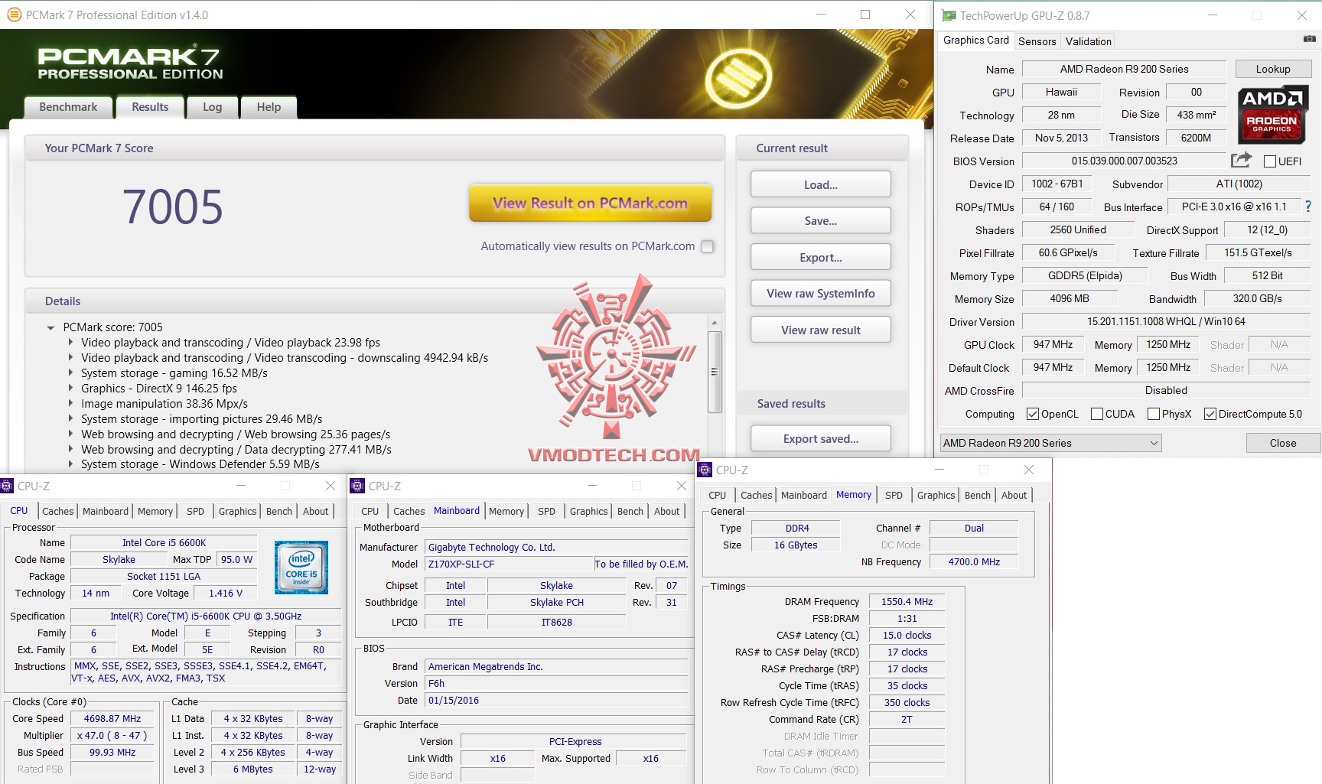This screenshot has width=1322, height=784.
Task: Switch to the GPU-Z Sensors tab
Action: (x=1037, y=41)
